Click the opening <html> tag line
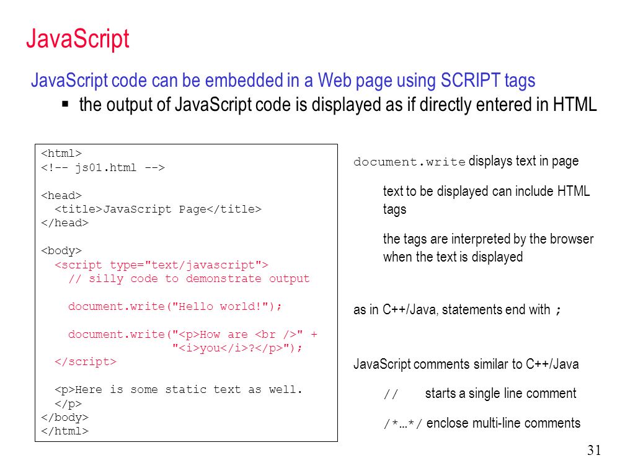This screenshot has width=625, height=476. [x=61, y=153]
